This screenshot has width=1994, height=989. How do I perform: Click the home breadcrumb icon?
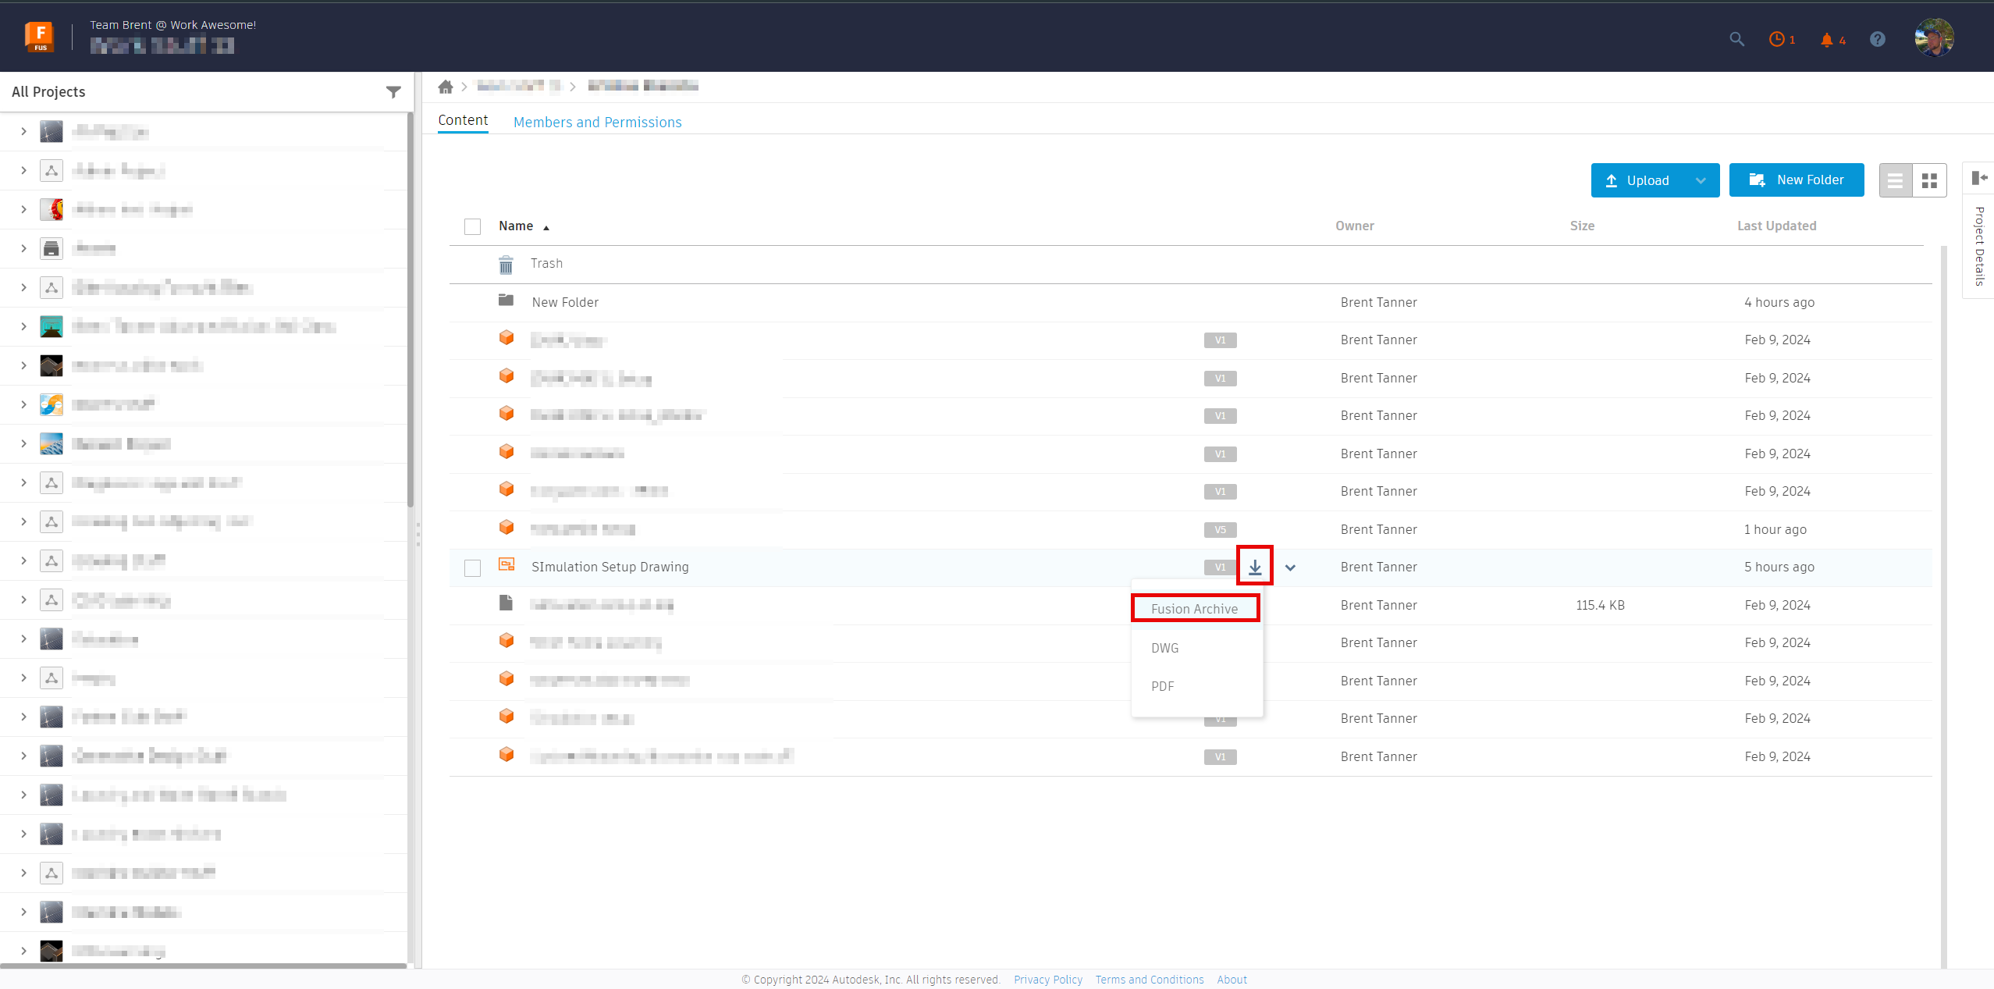[x=446, y=87]
